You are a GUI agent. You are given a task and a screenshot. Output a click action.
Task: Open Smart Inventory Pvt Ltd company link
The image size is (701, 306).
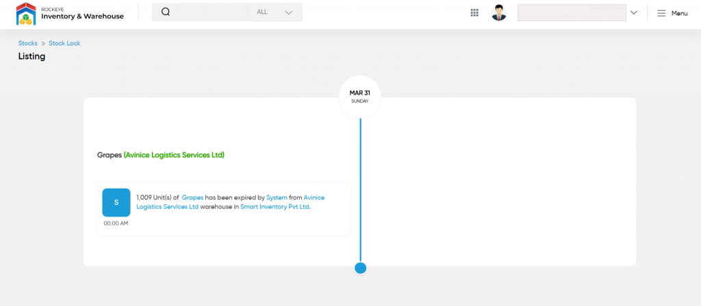[x=275, y=207]
